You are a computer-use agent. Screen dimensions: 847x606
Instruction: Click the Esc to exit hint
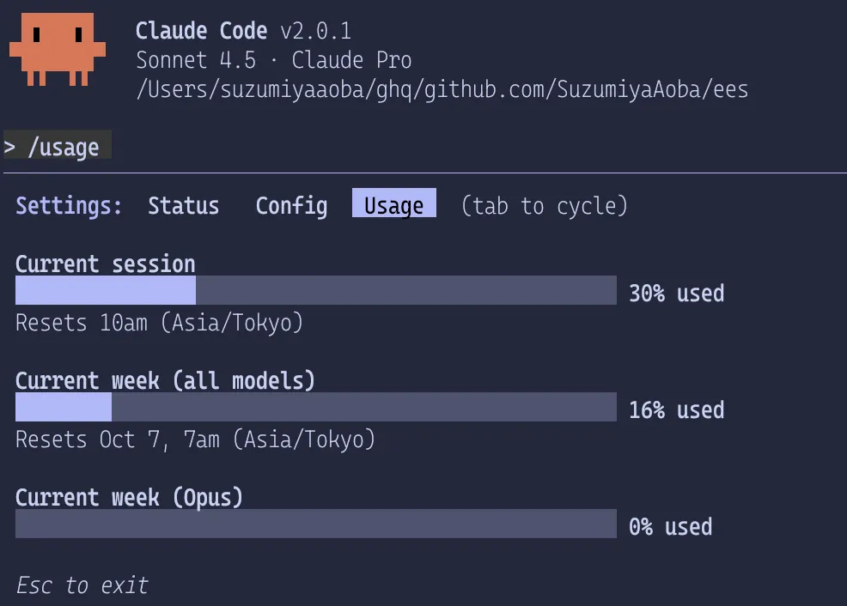(82, 585)
